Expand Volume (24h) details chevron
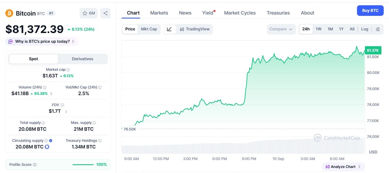Viewport: 389px width, 173px height. (x=51, y=94)
